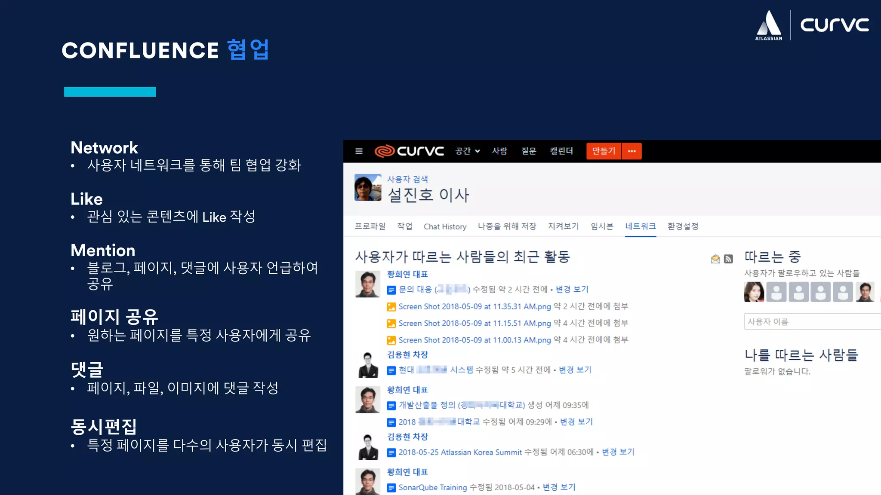Viewport: 881px width, 495px height.
Task: Switch to the 환경설정 tab
Action: 683,226
